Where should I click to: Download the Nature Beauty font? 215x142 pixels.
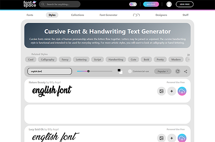[182, 91]
